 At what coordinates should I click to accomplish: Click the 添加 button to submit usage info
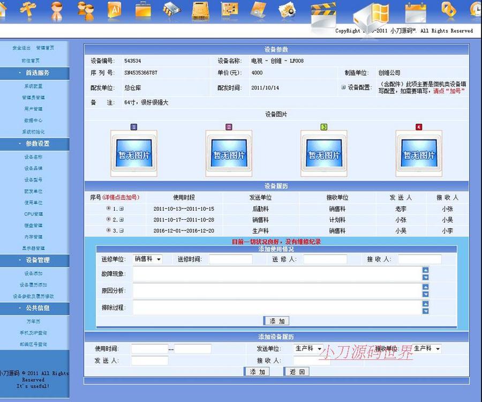tap(276, 321)
